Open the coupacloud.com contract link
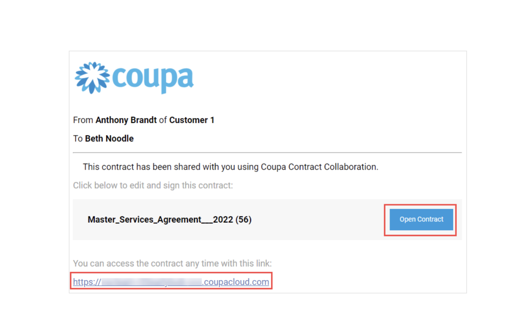Image resolution: width=510 pixels, height=317 pixels. click(171, 282)
